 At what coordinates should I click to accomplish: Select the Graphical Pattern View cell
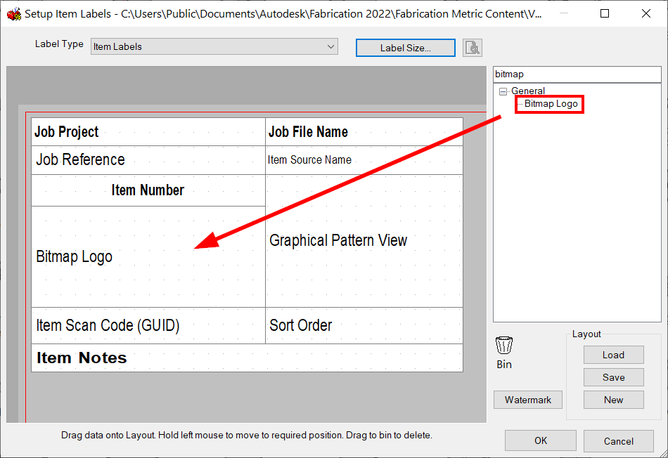pos(338,240)
